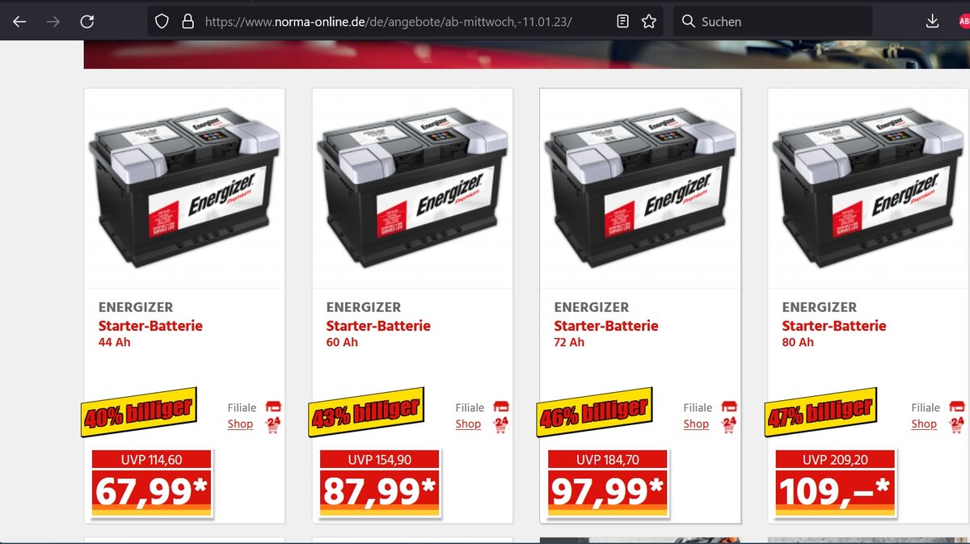This screenshot has width=970, height=544.
Task: Open the shield tracking protection icon
Action: pos(162,22)
